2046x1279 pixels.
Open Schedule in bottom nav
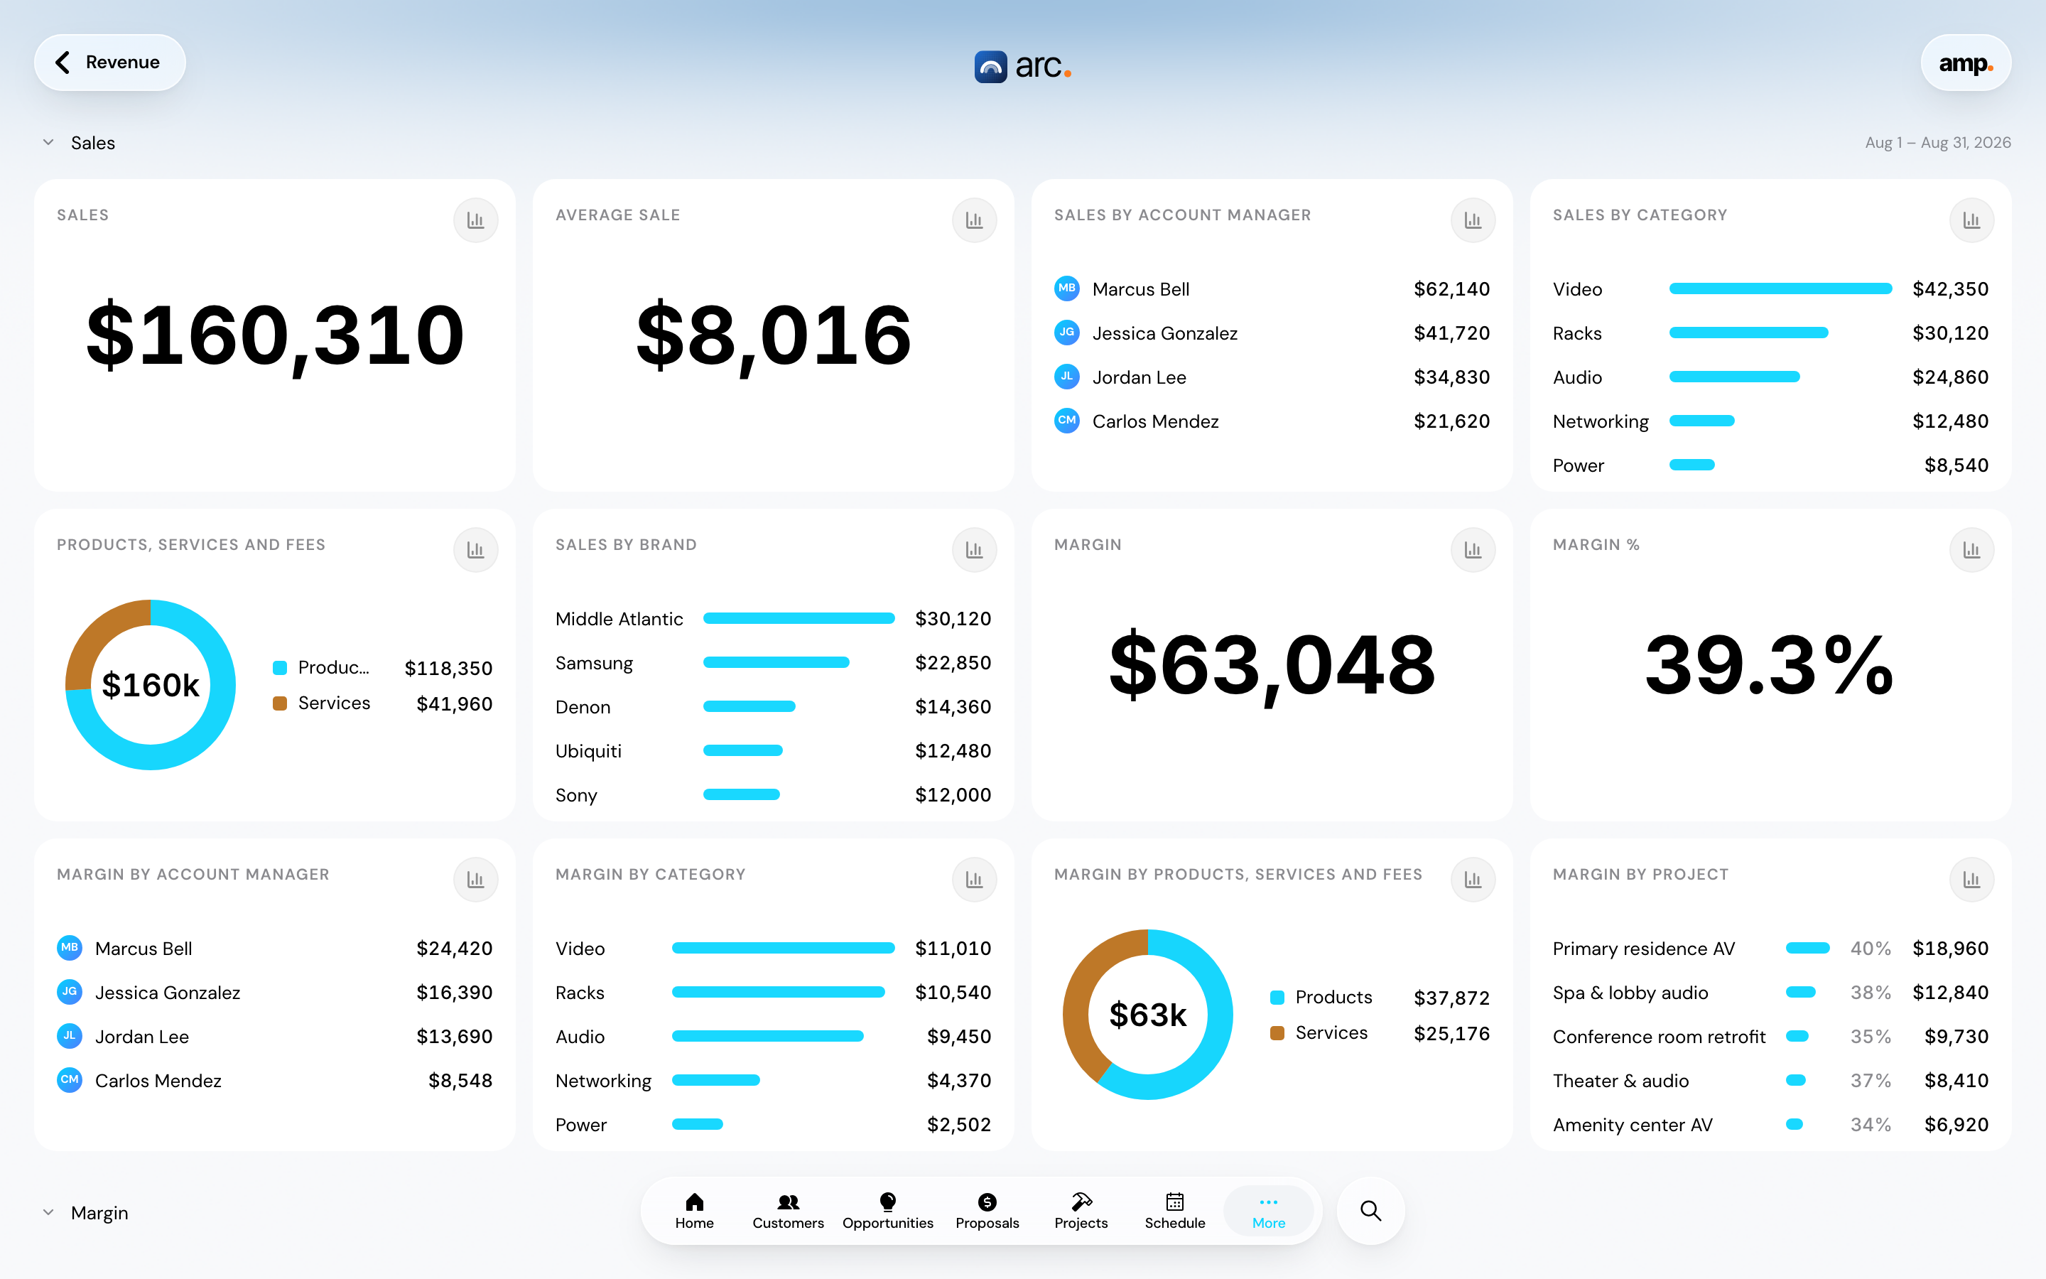pos(1174,1211)
